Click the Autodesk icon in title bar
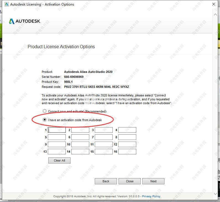The height and width of the screenshot is (202, 220). [x=6, y=4]
